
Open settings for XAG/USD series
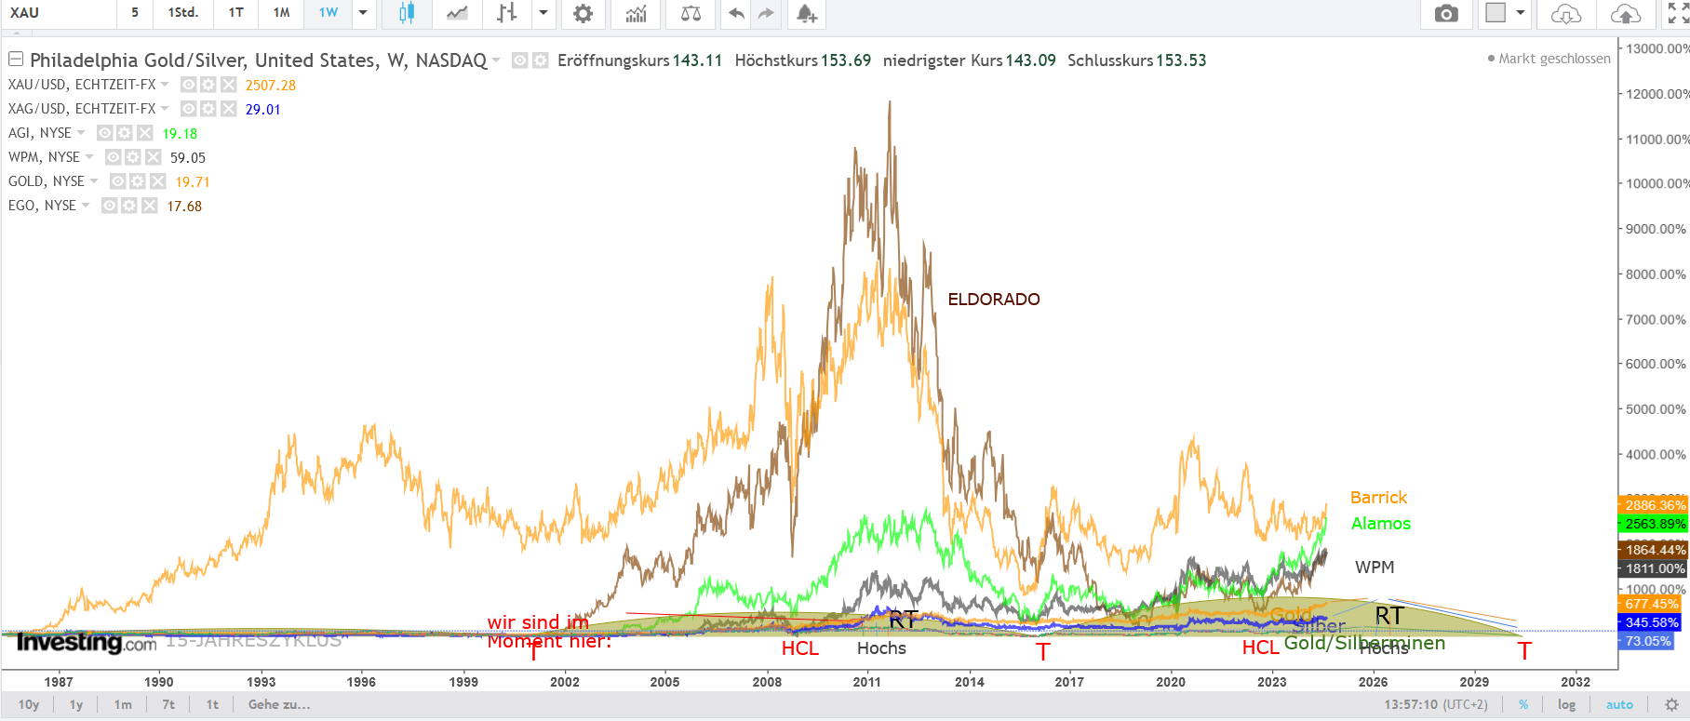point(208,109)
